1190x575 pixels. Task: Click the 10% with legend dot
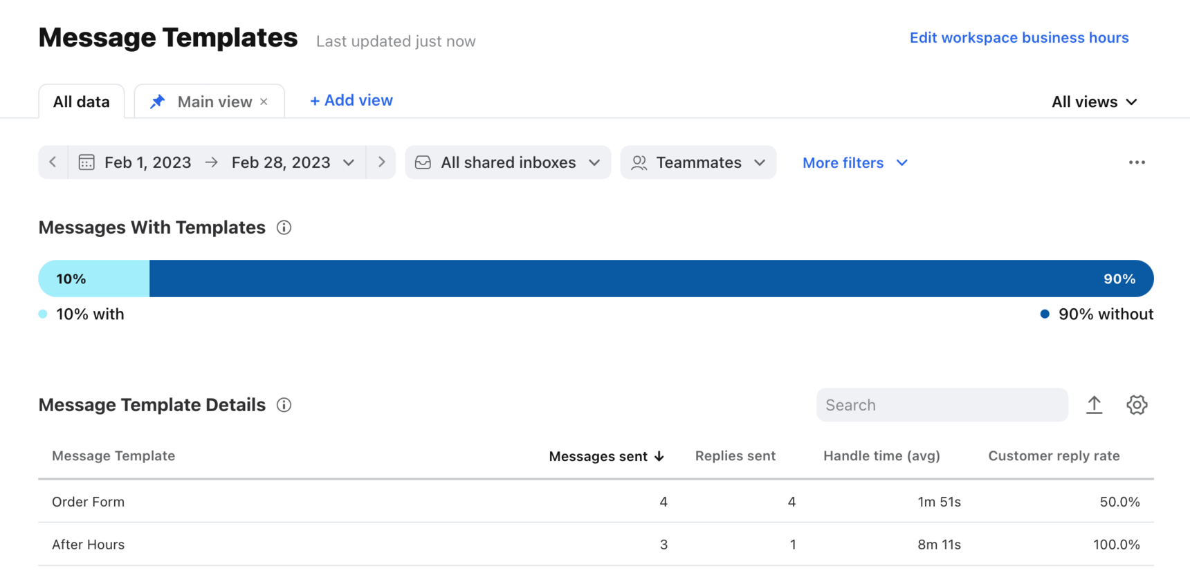click(x=43, y=314)
